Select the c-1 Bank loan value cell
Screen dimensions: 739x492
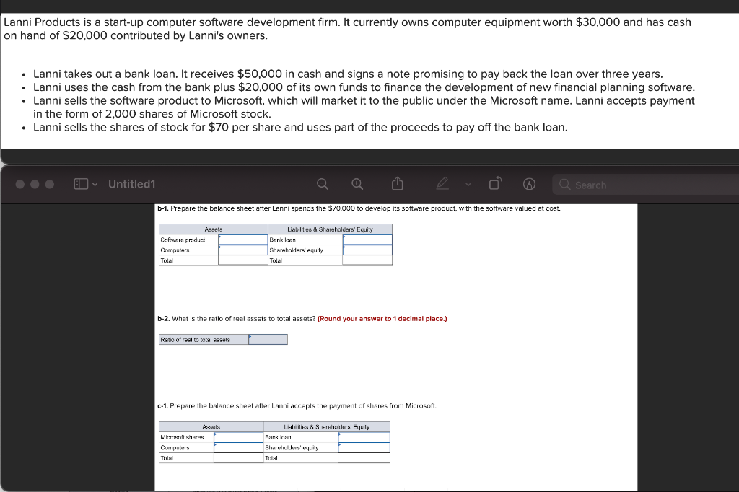point(364,437)
